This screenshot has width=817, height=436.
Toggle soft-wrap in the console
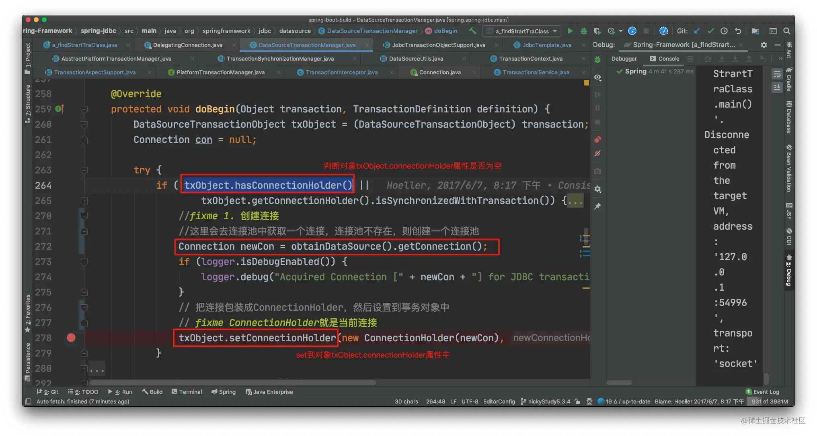777,74
